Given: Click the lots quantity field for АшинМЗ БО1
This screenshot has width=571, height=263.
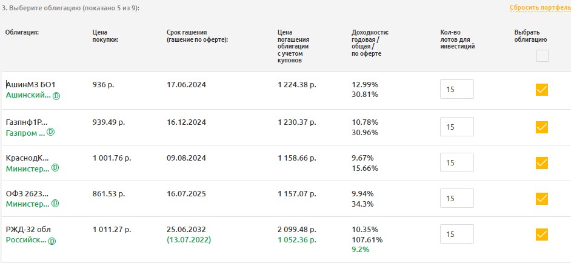Looking at the screenshot, I should (x=456, y=90).
